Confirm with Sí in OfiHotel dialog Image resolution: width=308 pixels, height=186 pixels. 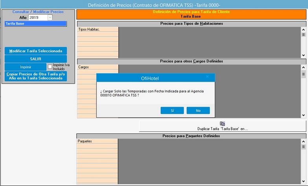tap(172, 111)
